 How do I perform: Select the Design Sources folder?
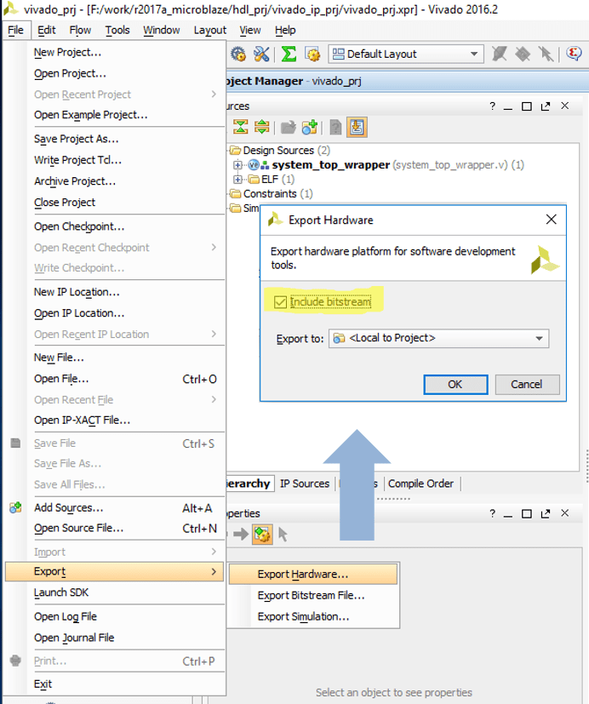280,151
